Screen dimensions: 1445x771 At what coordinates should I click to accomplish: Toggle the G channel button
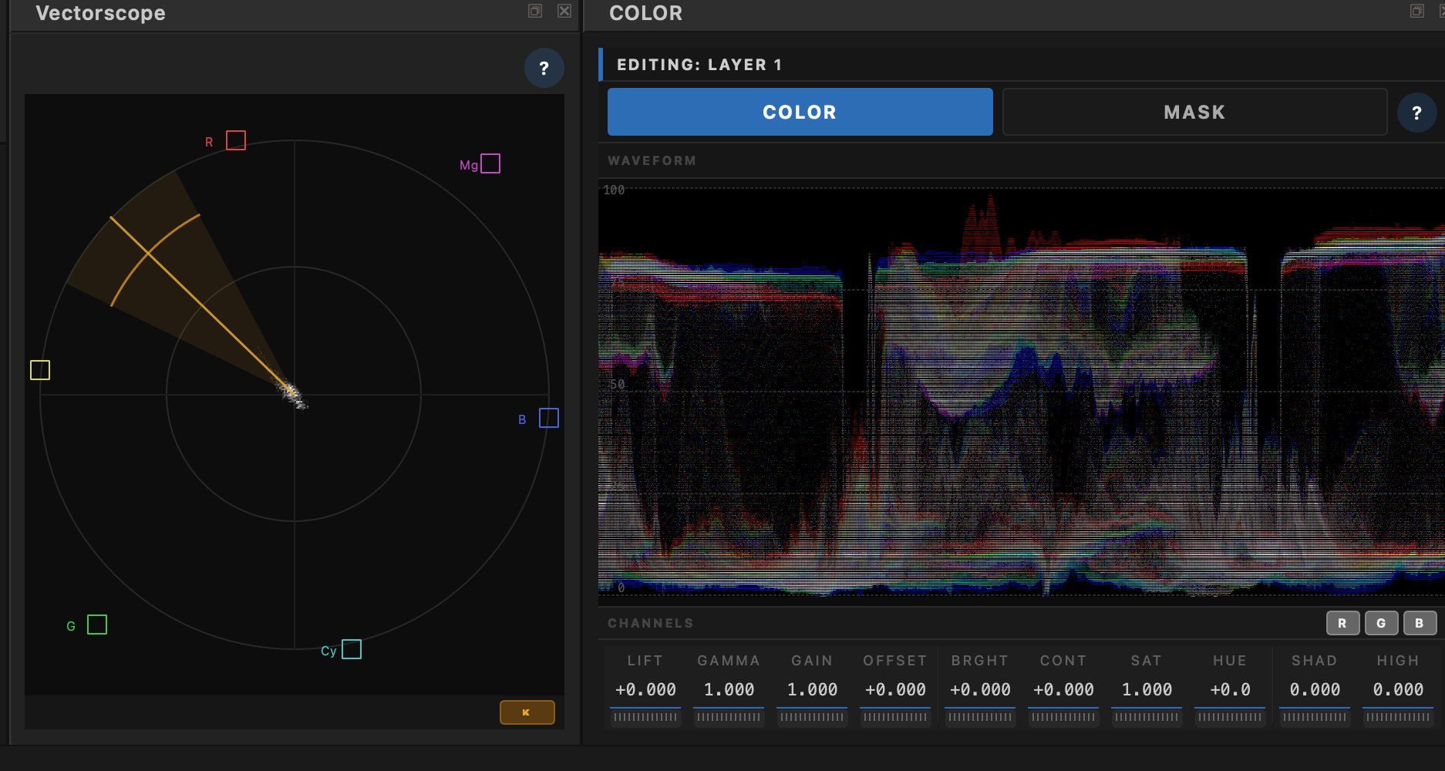1381,623
